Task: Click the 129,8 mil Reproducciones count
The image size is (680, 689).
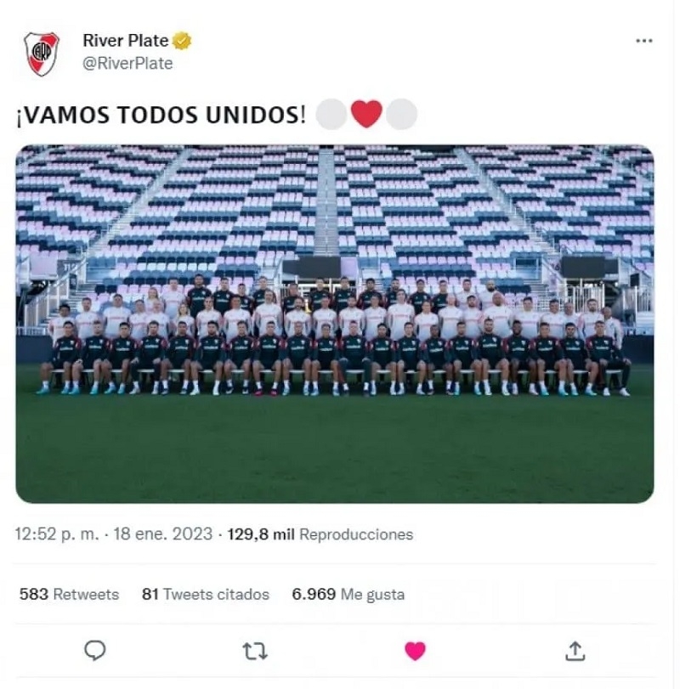Action: (x=320, y=534)
